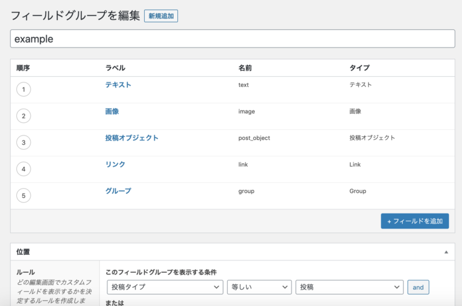
Task: Click the このフィールドグループを表示する条件 label
Action: tap(161, 272)
